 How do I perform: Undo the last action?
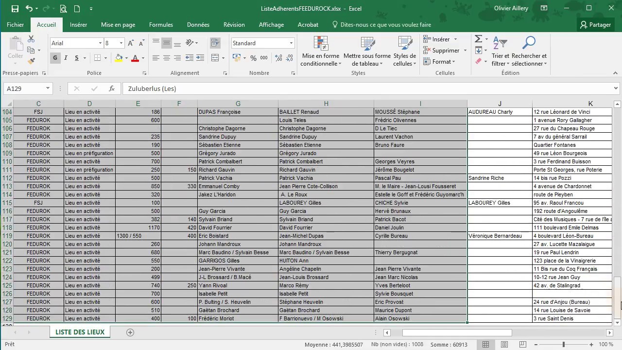pyautogui.click(x=29, y=8)
